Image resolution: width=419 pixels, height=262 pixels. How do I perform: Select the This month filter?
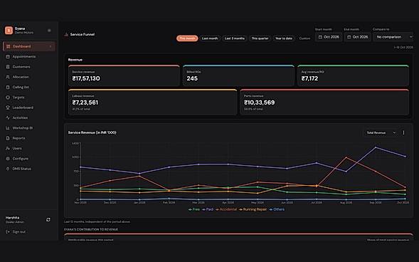click(187, 38)
